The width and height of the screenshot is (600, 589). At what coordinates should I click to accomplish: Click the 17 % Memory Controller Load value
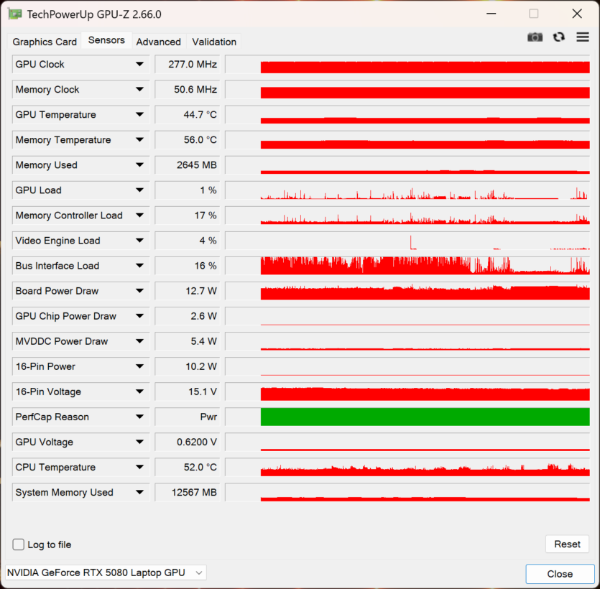point(188,215)
